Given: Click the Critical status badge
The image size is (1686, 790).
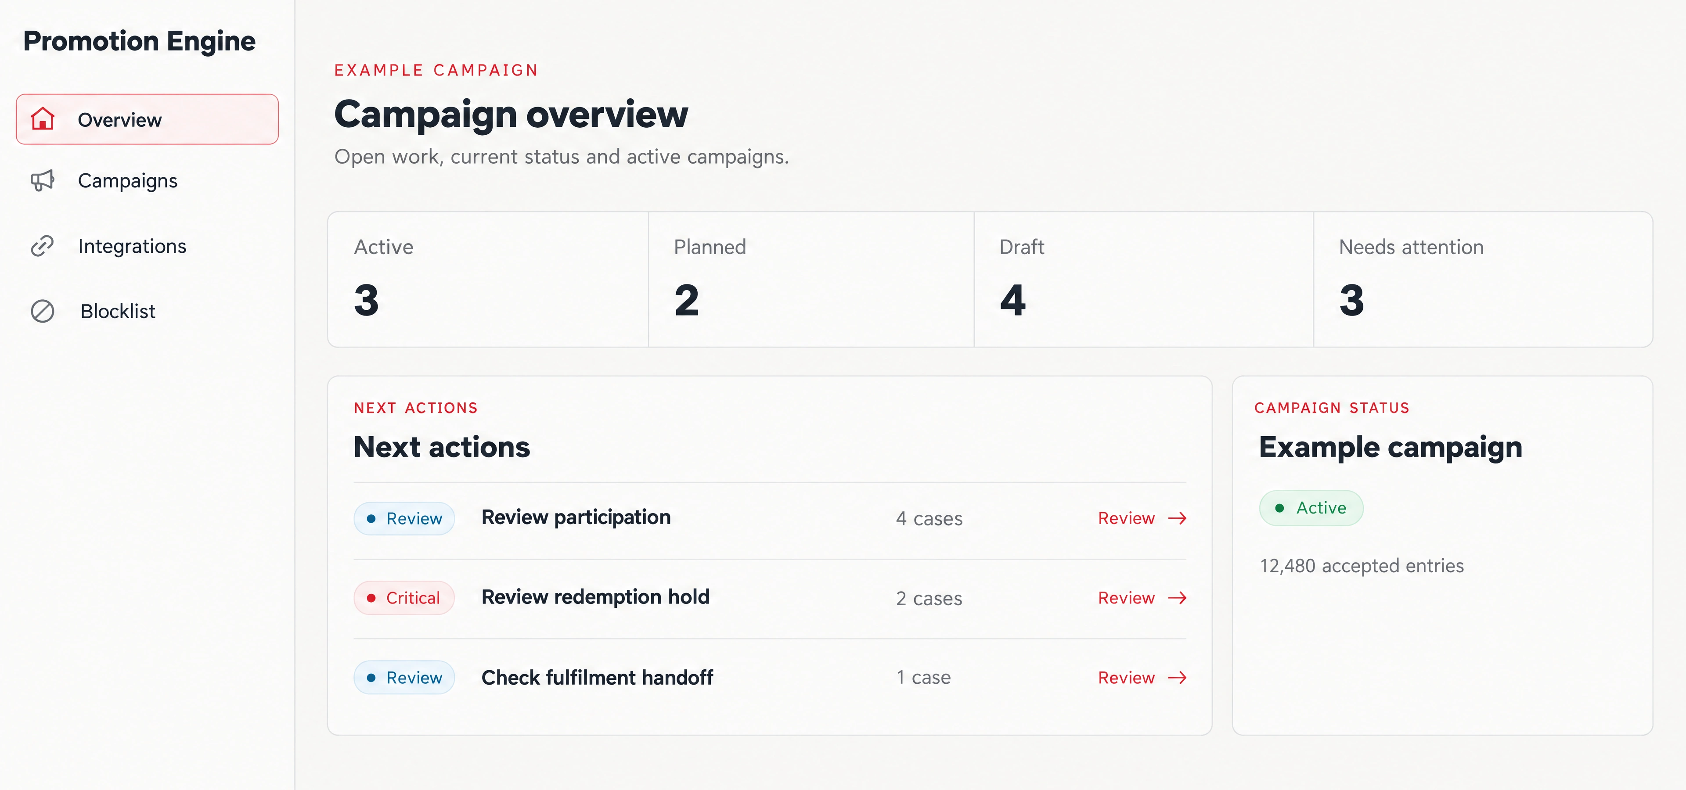Looking at the screenshot, I should pos(404,598).
